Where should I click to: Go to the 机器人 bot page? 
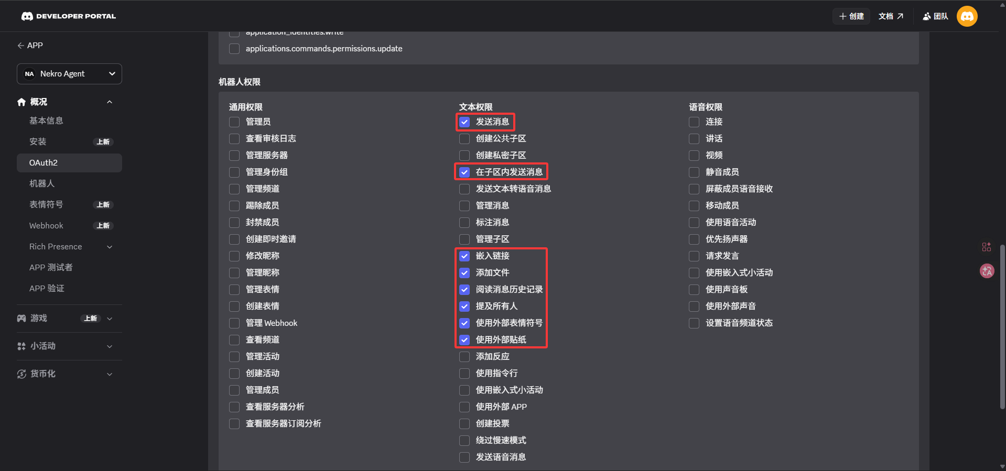pyautogui.click(x=42, y=184)
